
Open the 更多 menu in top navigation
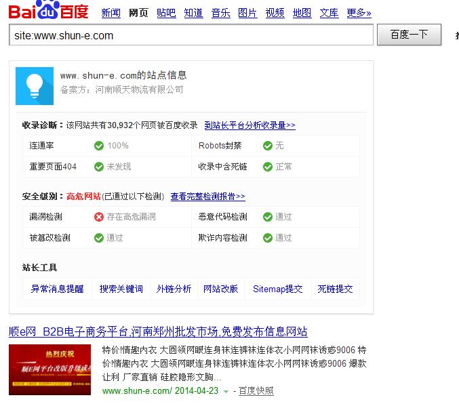(x=359, y=13)
